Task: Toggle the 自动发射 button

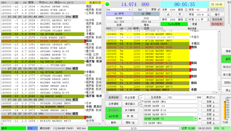Action: 217,19
